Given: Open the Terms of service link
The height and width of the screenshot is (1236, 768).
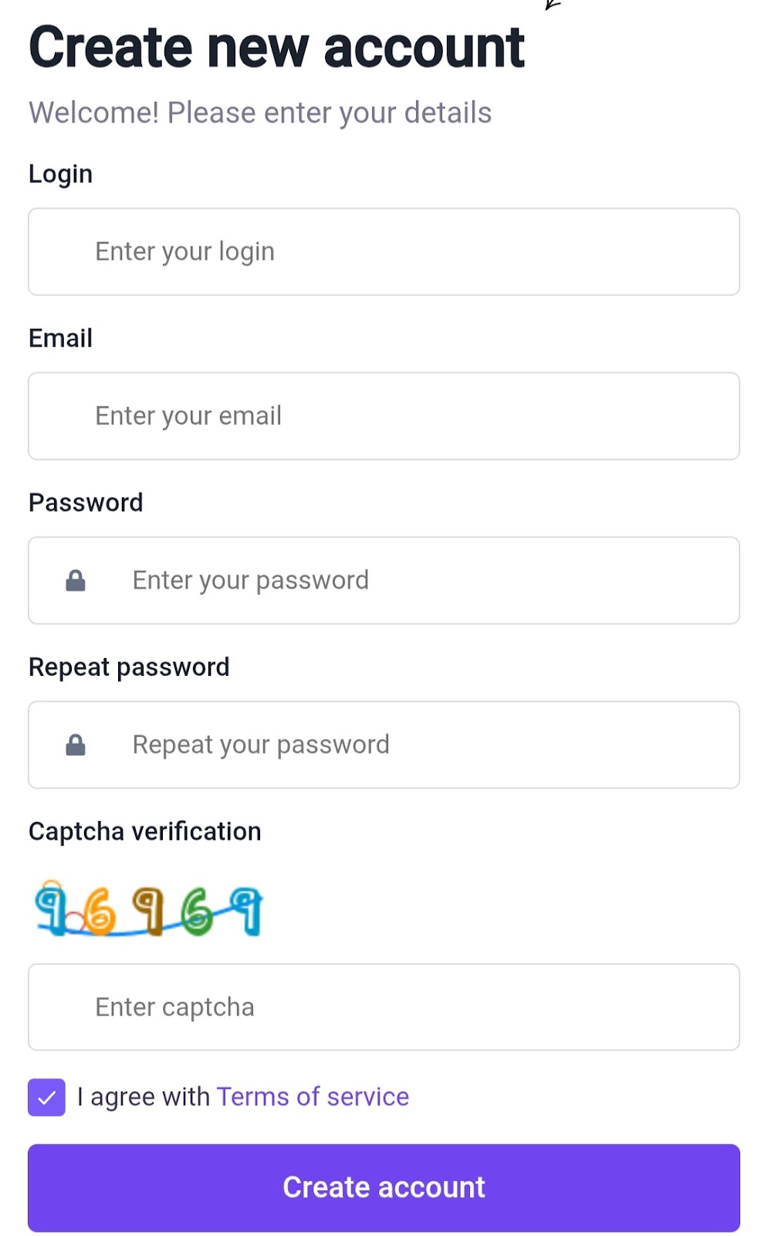Looking at the screenshot, I should 313,1096.
